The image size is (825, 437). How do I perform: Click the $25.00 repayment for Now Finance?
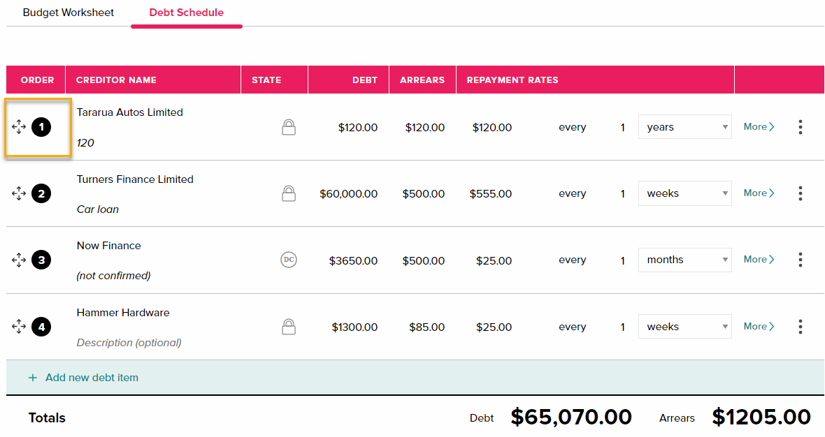click(494, 260)
